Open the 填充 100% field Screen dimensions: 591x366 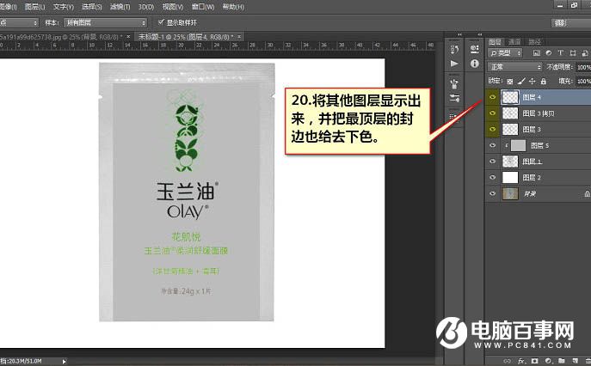click(x=583, y=81)
